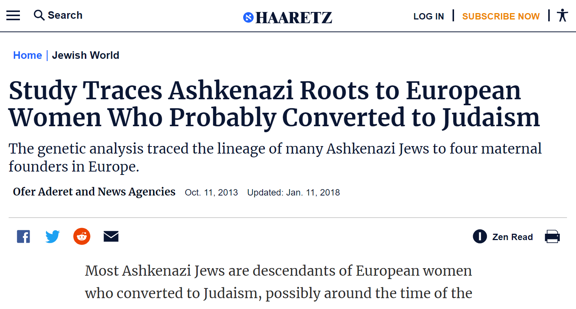Open the Jewish World section
The image size is (576, 309).
pyautogui.click(x=86, y=55)
